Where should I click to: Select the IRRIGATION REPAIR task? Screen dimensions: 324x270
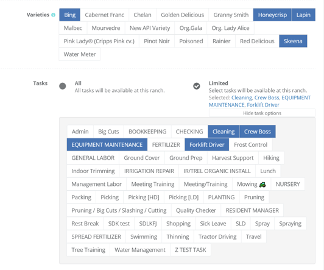pos(149,171)
